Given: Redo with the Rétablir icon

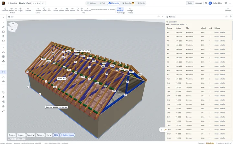Looking at the screenshot, I should 38,9.
